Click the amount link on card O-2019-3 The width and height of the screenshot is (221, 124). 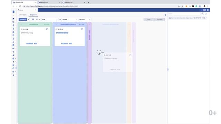(x=65, y=44)
